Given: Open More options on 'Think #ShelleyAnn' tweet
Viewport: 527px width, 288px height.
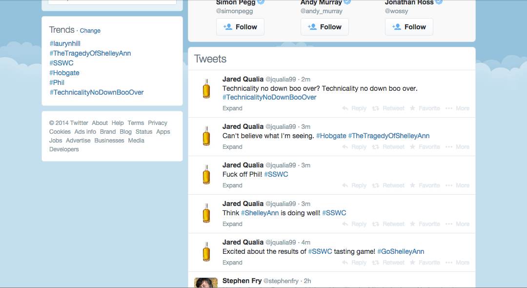Looking at the screenshot, I should [457, 224].
